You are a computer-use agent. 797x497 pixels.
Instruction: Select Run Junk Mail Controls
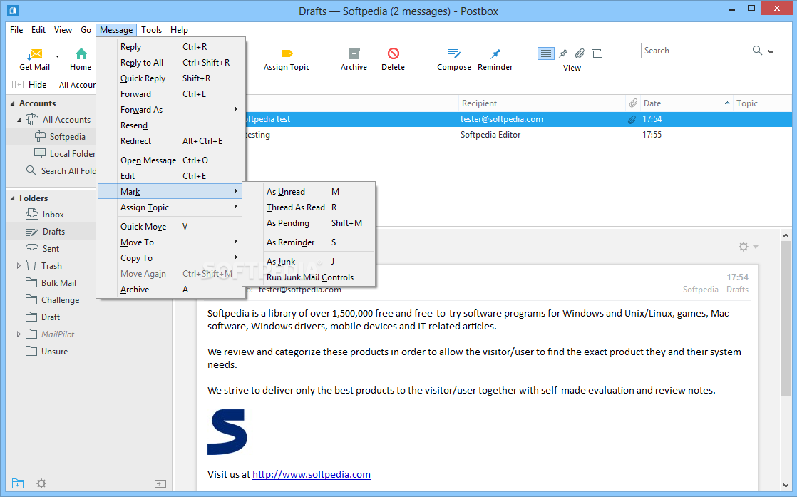point(309,277)
